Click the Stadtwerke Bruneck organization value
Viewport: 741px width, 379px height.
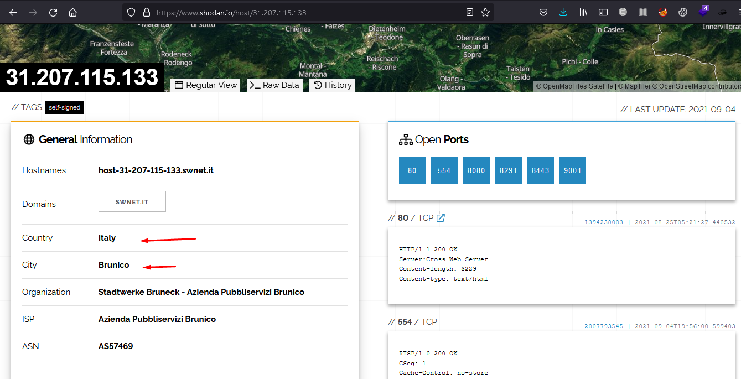[x=201, y=292]
